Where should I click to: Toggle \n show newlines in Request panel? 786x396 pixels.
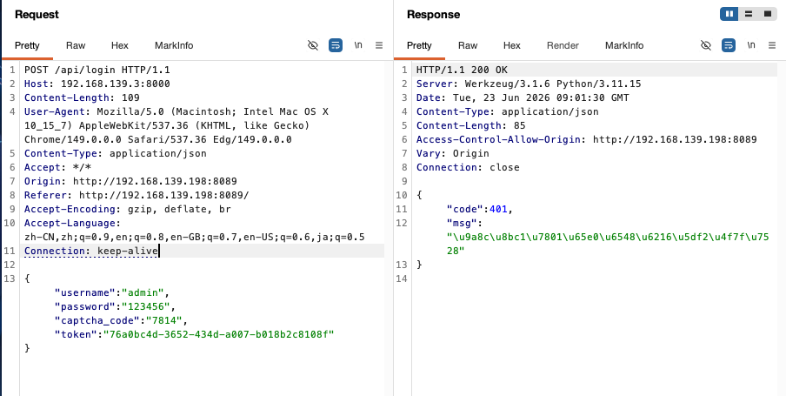coord(358,45)
